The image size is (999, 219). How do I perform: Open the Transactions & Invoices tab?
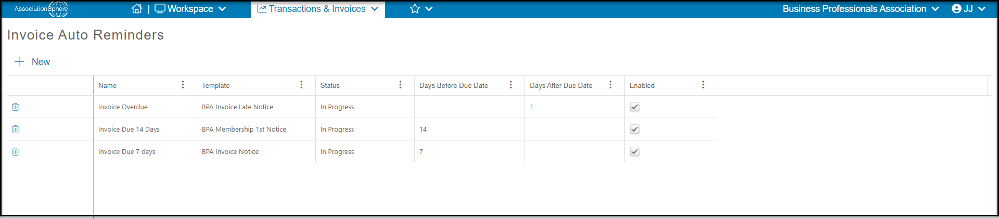318,9
